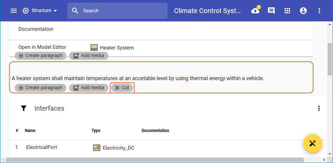The image size is (333, 163).
Task: Open the comments chat icon
Action: [271, 11]
